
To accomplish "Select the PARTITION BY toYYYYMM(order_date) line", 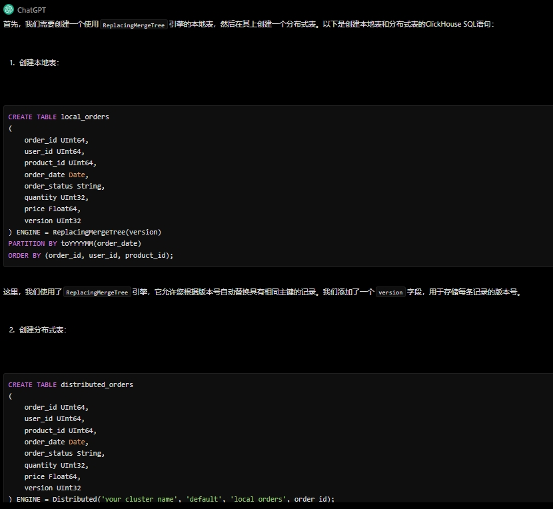I will (x=75, y=243).
